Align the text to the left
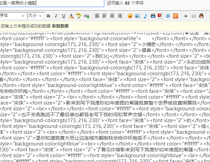This screenshot has height=162, width=210. pos(104,16)
